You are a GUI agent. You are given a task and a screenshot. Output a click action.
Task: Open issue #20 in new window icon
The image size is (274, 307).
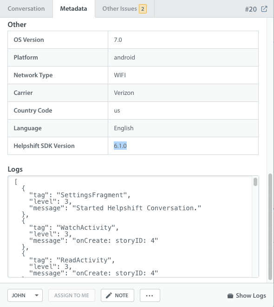[264, 9]
